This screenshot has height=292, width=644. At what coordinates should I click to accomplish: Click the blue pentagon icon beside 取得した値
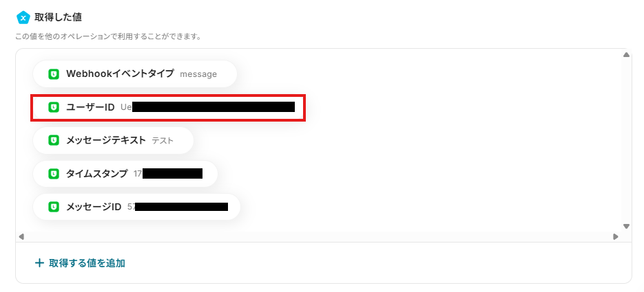(x=23, y=17)
